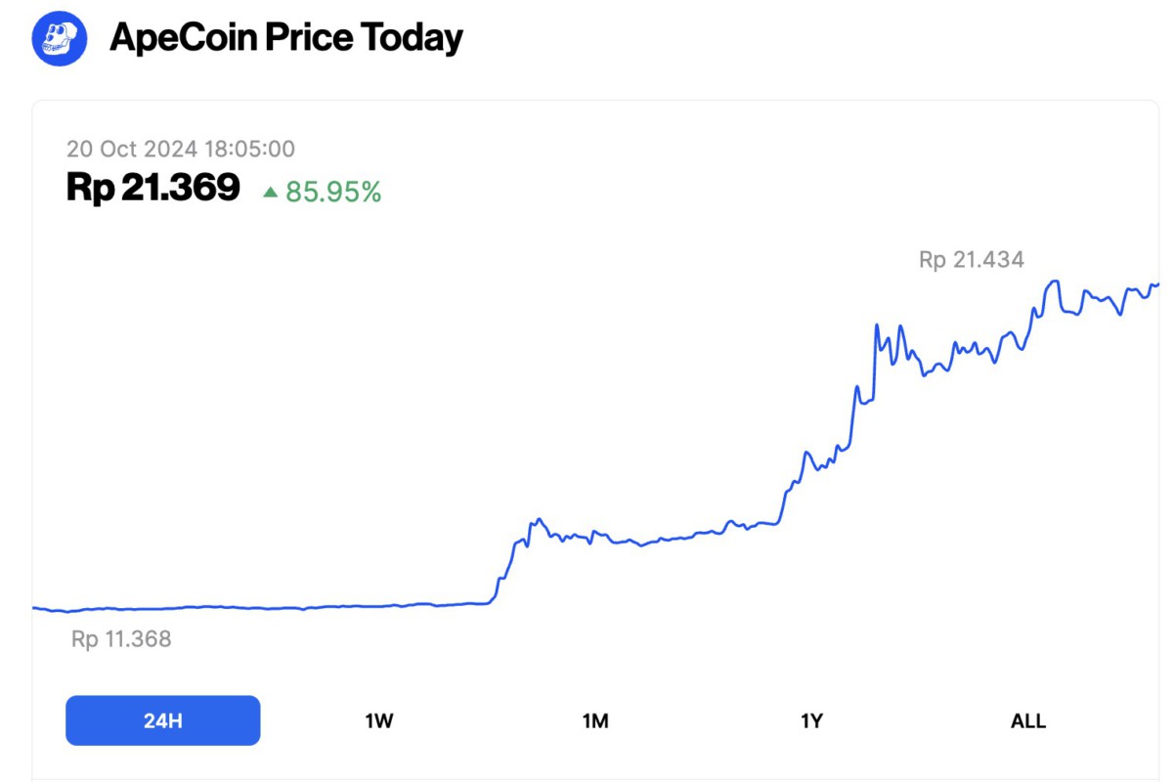The height and width of the screenshot is (782, 1175).
Task: Click the Rp 21.369 price text
Action: [x=152, y=187]
